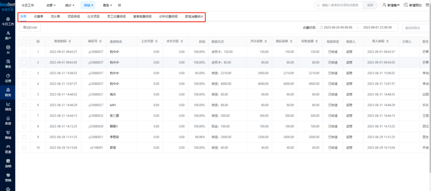Sort by 收款时间 column arrows
The width and height of the screenshot is (431, 191).
click(x=70, y=41)
